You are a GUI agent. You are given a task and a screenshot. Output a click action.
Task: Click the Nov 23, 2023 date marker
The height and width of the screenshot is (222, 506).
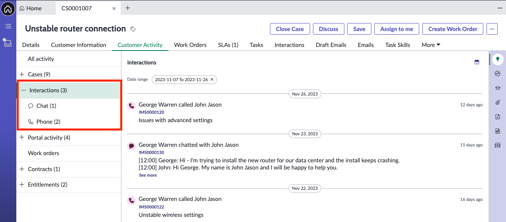pyautogui.click(x=305, y=134)
